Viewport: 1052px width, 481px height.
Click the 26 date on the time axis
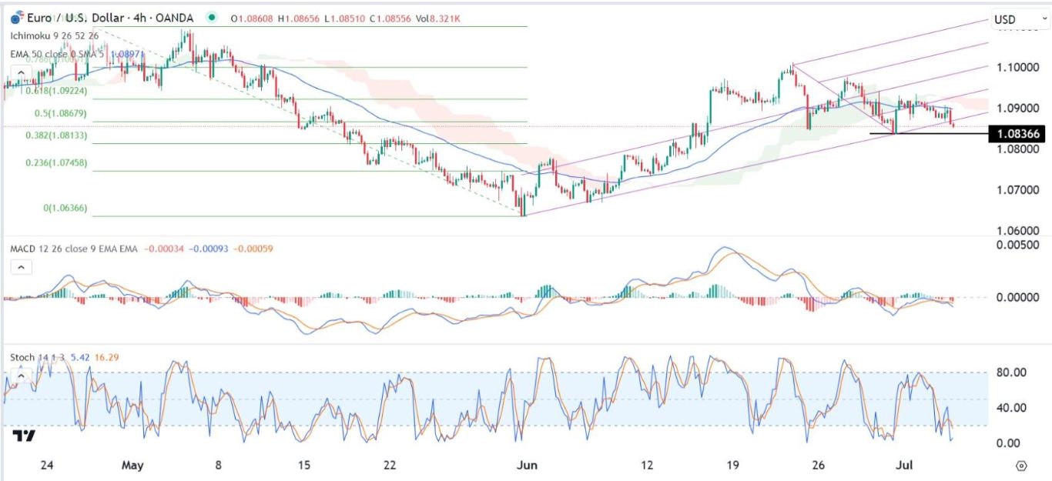click(x=819, y=465)
